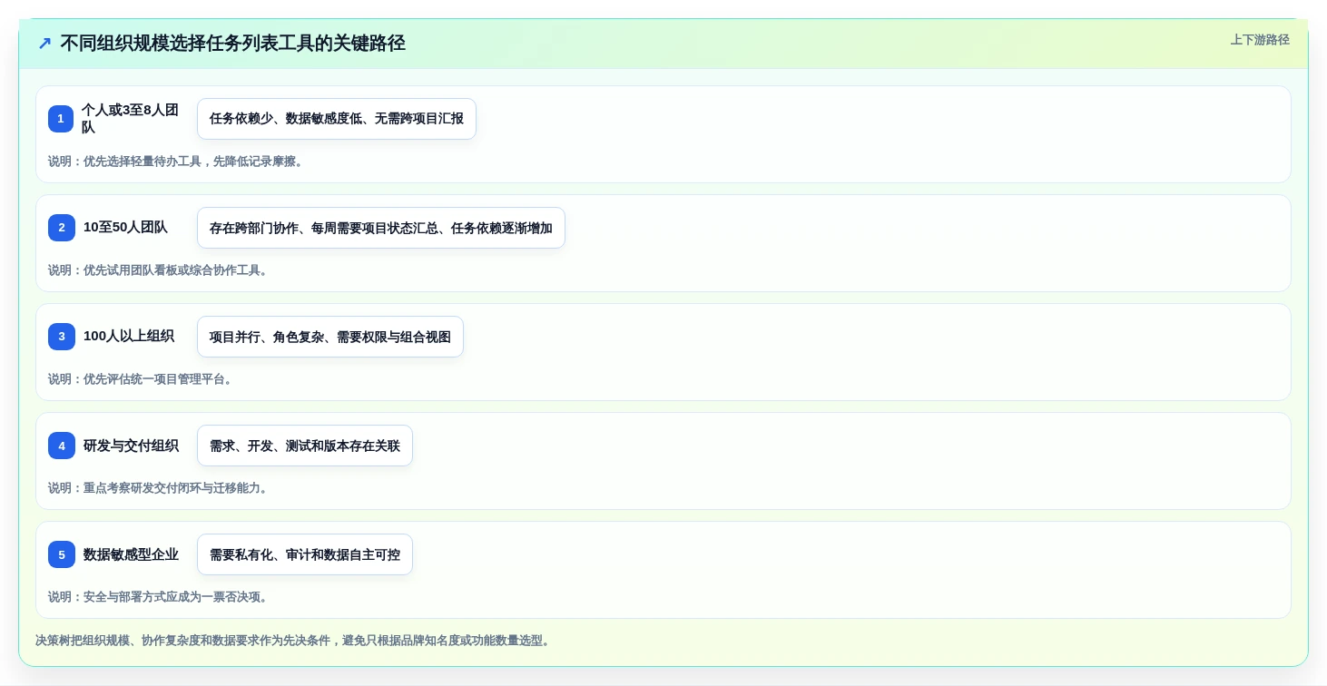Image resolution: width=1327 pixels, height=686 pixels.
Task: Click the note 重点考察研发交付闭环与迁移能力
Action: pos(161,488)
